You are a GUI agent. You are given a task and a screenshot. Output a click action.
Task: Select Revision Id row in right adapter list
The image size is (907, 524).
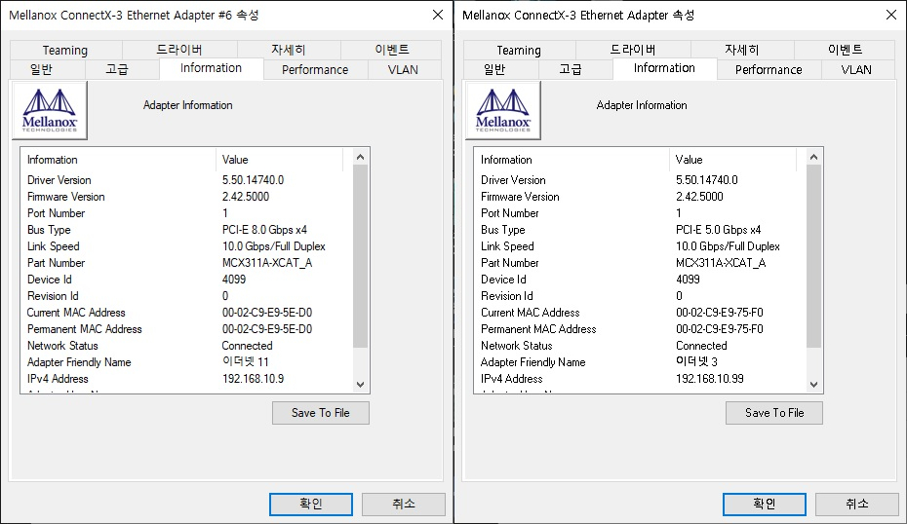[641, 296]
